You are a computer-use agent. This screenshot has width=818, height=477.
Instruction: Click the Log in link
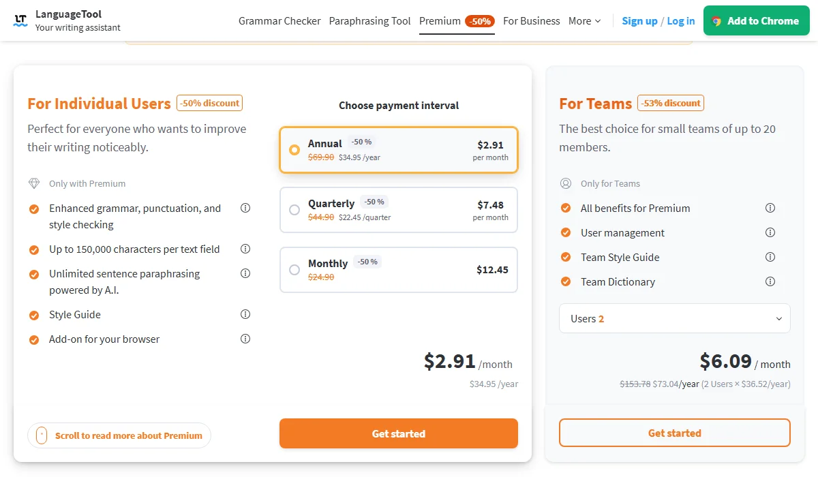680,21
